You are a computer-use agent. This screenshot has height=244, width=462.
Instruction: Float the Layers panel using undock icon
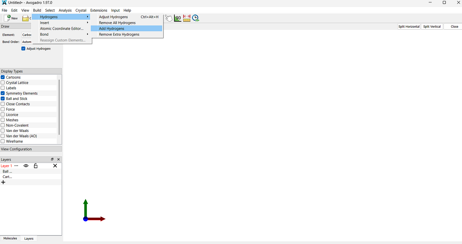tap(52, 160)
